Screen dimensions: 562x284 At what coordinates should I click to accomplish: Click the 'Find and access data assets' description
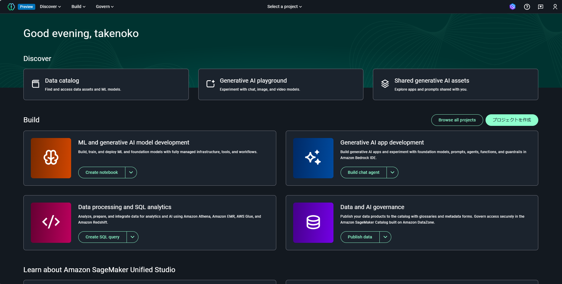(83, 89)
